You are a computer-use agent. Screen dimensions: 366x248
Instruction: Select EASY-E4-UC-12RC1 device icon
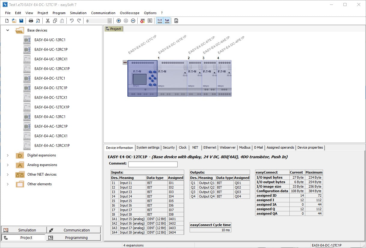[x=27, y=40]
